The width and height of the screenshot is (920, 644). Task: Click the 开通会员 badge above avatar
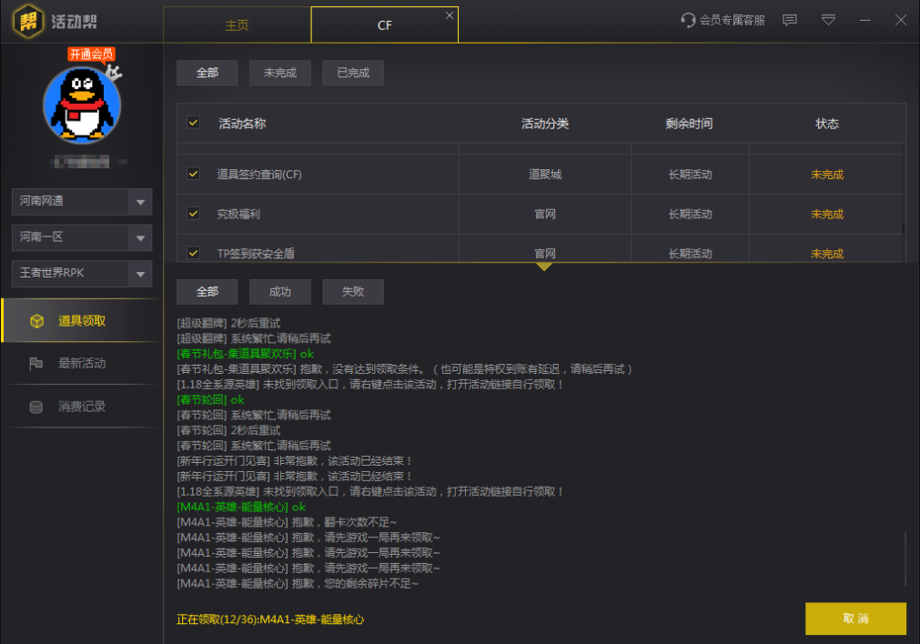click(x=91, y=55)
